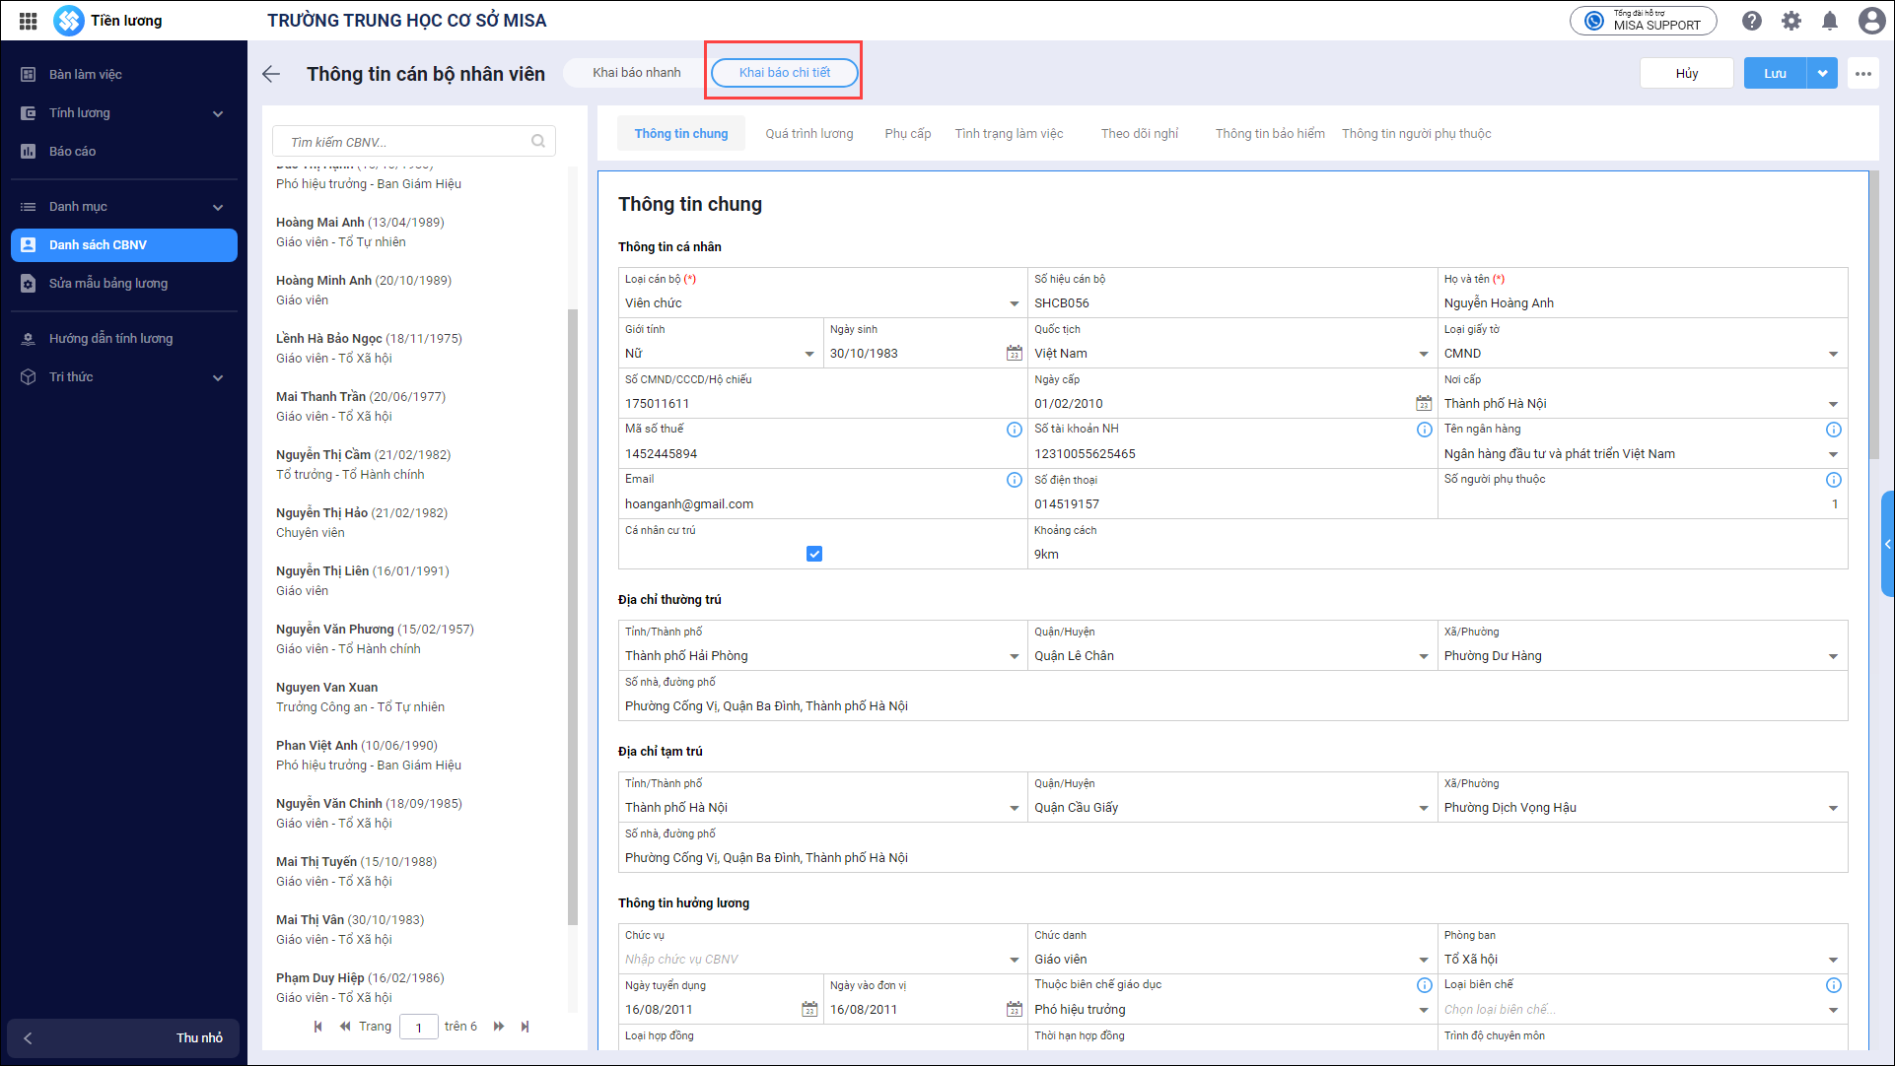The image size is (1895, 1066).
Task: Toggle the Cá nhân cư trú checkbox
Action: tap(814, 554)
